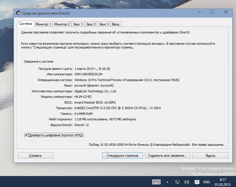The image size is (236, 187).
Task: Click the DirectX 12 version value
Action: click(x=81, y=125)
